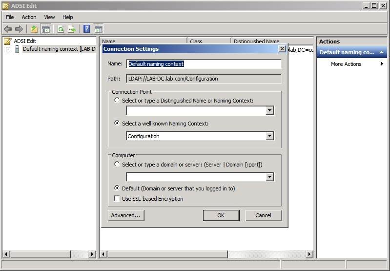This screenshot has width=390, height=271.
Task: Open Help with the question mark icon
Action: click(86, 29)
